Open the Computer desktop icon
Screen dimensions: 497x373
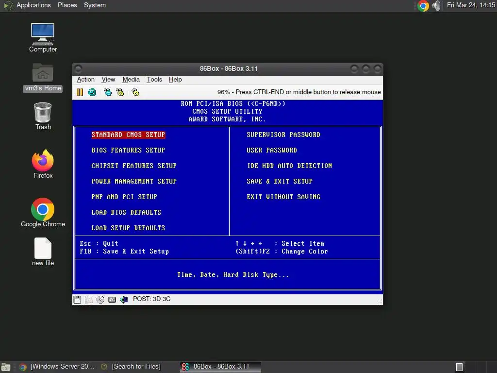(43, 38)
